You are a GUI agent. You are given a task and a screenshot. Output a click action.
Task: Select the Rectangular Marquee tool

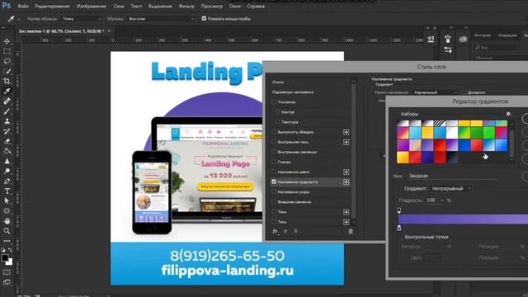coord(7,51)
